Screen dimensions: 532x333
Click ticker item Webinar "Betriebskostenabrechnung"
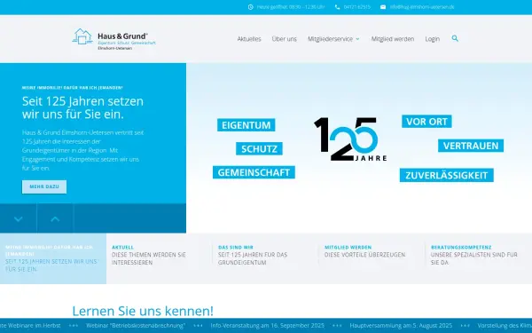coord(136,326)
